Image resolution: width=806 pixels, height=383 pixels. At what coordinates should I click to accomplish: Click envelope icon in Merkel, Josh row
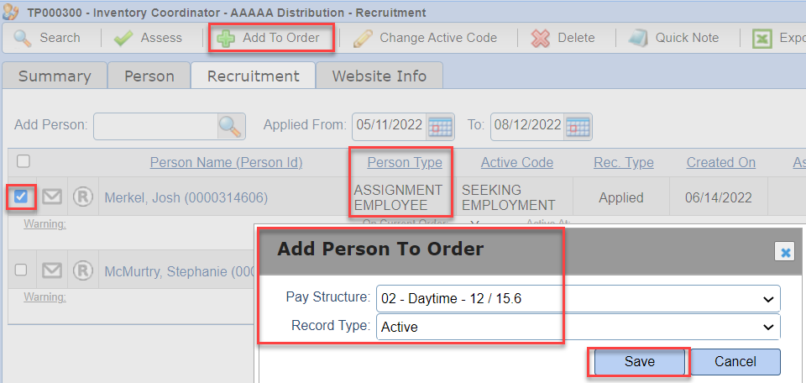(52, 197)
